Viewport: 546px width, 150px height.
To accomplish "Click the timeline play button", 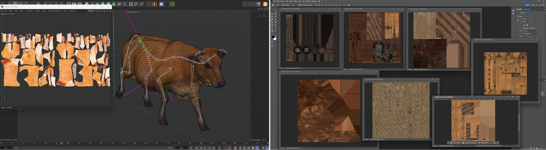I will click(x=205, y=148).
